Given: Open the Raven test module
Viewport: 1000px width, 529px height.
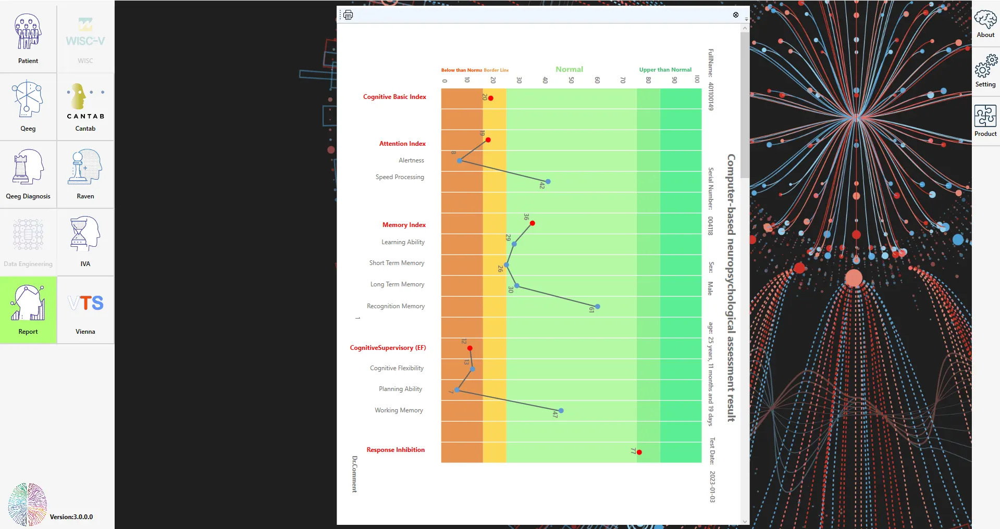Looking at the screenshot, I should [x=85, y=174].
